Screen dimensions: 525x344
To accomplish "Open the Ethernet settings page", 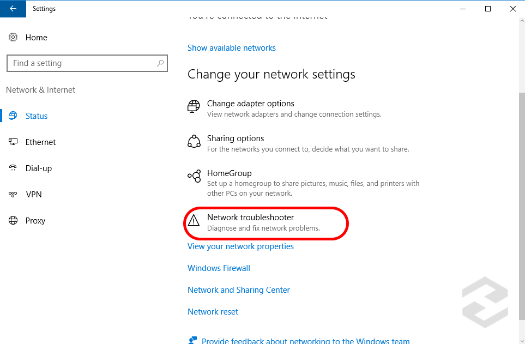I will tap(40, 142).
